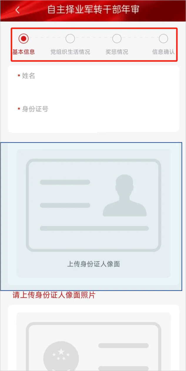Open the 党组织生活情况 step label
This screenshot has width=186, height=371.
(x=70, y=52)
